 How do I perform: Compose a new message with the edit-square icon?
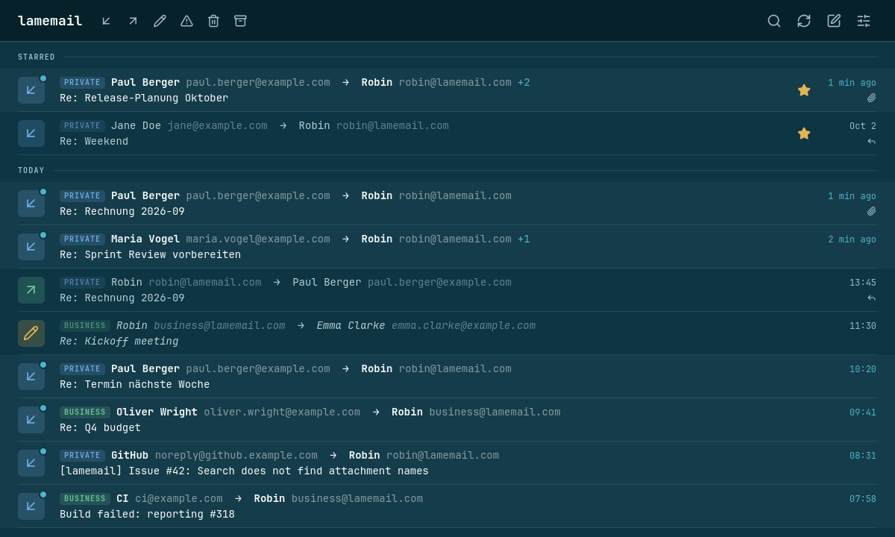click(834, 21)
